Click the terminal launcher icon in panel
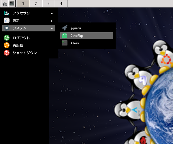This screenshot has height=144, width=173. click(x=12, y=3)
